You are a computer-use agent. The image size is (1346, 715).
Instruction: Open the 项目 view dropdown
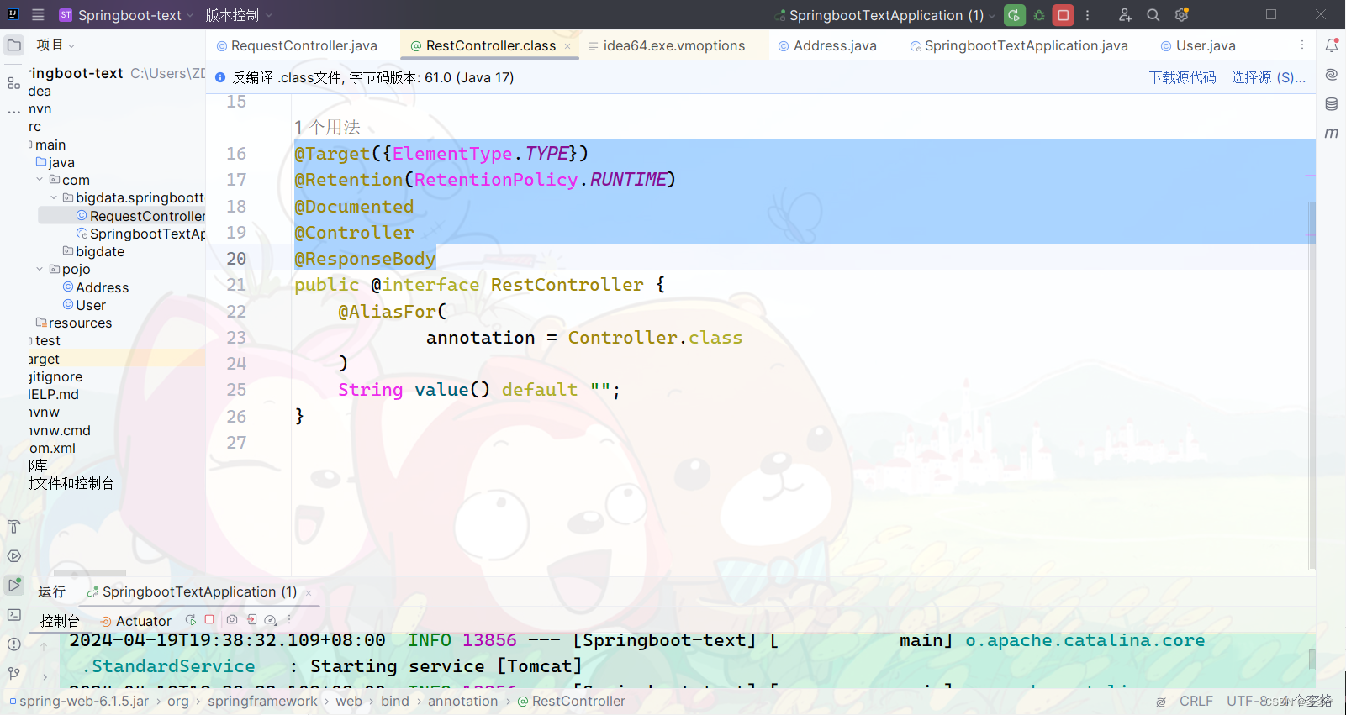coord(55,45)
